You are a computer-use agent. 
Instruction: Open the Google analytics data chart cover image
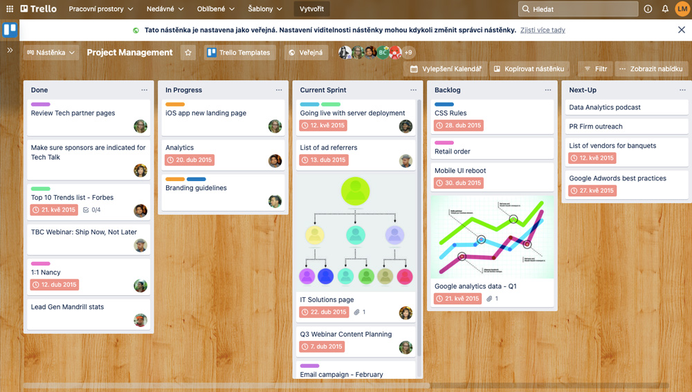(x=492, y=237)
